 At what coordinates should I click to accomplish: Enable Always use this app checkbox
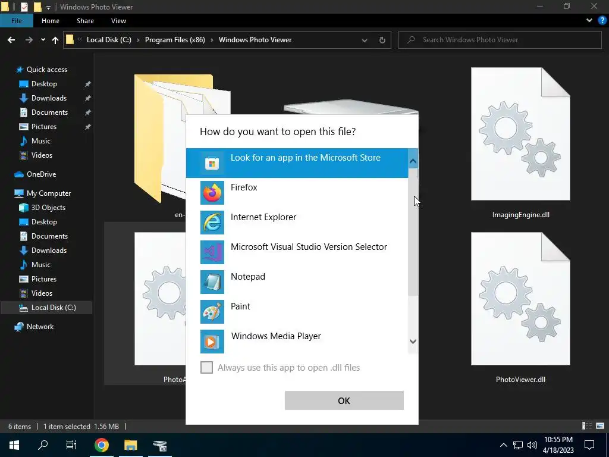[x=206, y=367]
